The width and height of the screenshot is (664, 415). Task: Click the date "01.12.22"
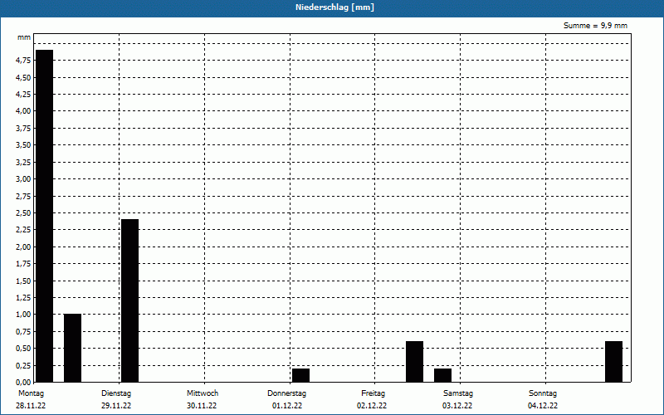click(287, 406)
